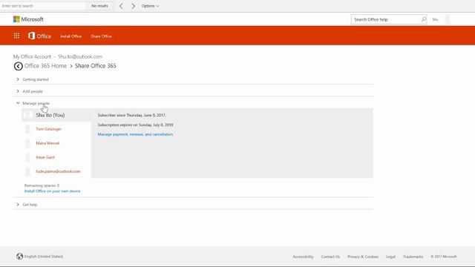
Task: Click Inbar Gazit's avatar icon
Action: (28, 157)
